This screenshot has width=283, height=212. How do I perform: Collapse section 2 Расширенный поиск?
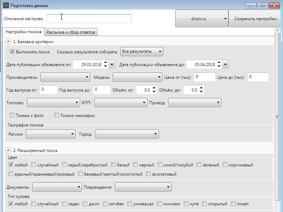coord(8,150)
